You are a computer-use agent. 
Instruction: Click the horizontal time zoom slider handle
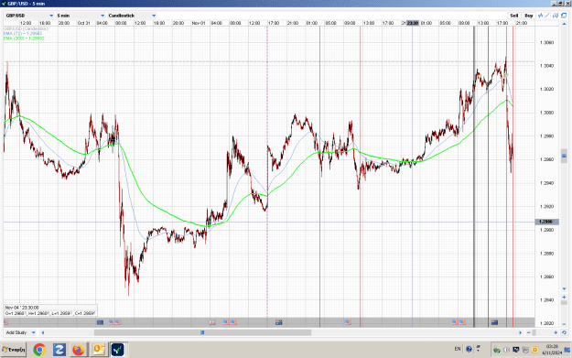534,332
